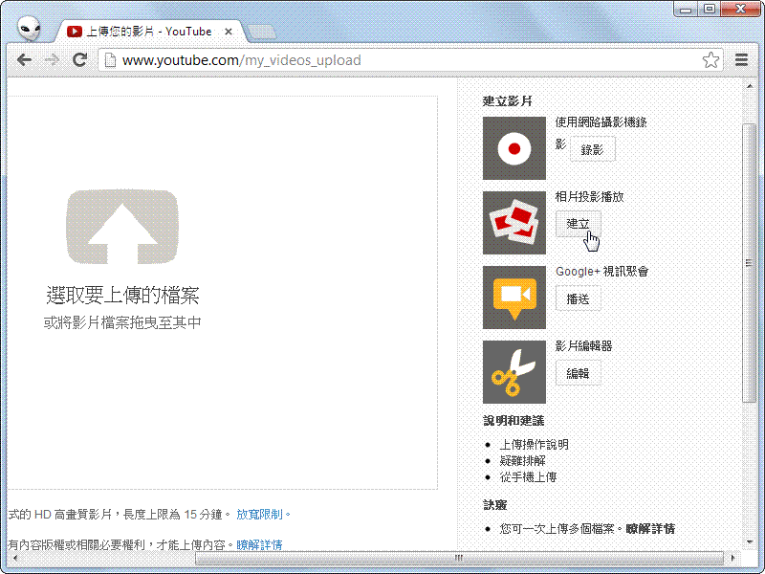The width and height of the screenshot is (765, 574).
Task: Click the page icon in the address bar
Action: click(x=111, y=60)
